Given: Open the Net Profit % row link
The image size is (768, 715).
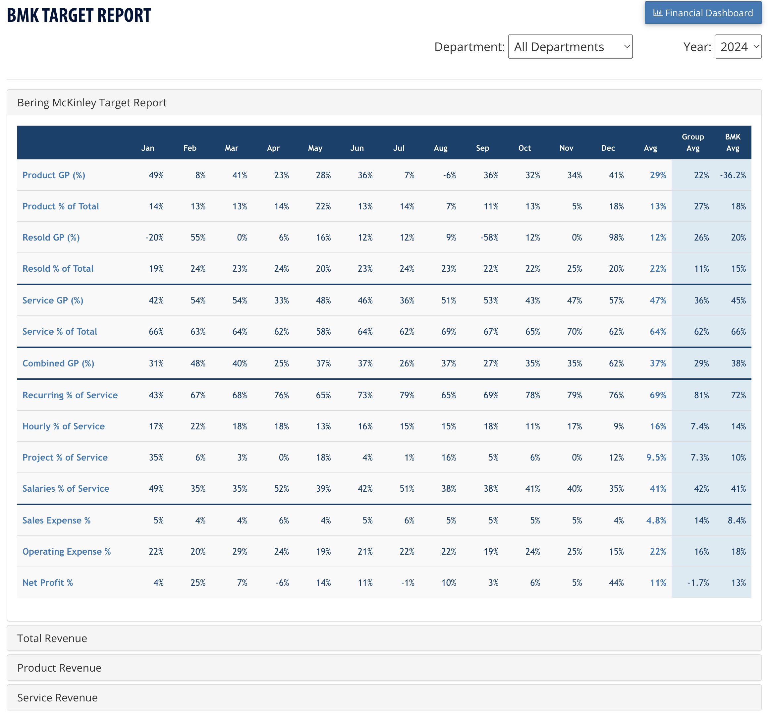Looking at the screenshot, I should 48,583.
